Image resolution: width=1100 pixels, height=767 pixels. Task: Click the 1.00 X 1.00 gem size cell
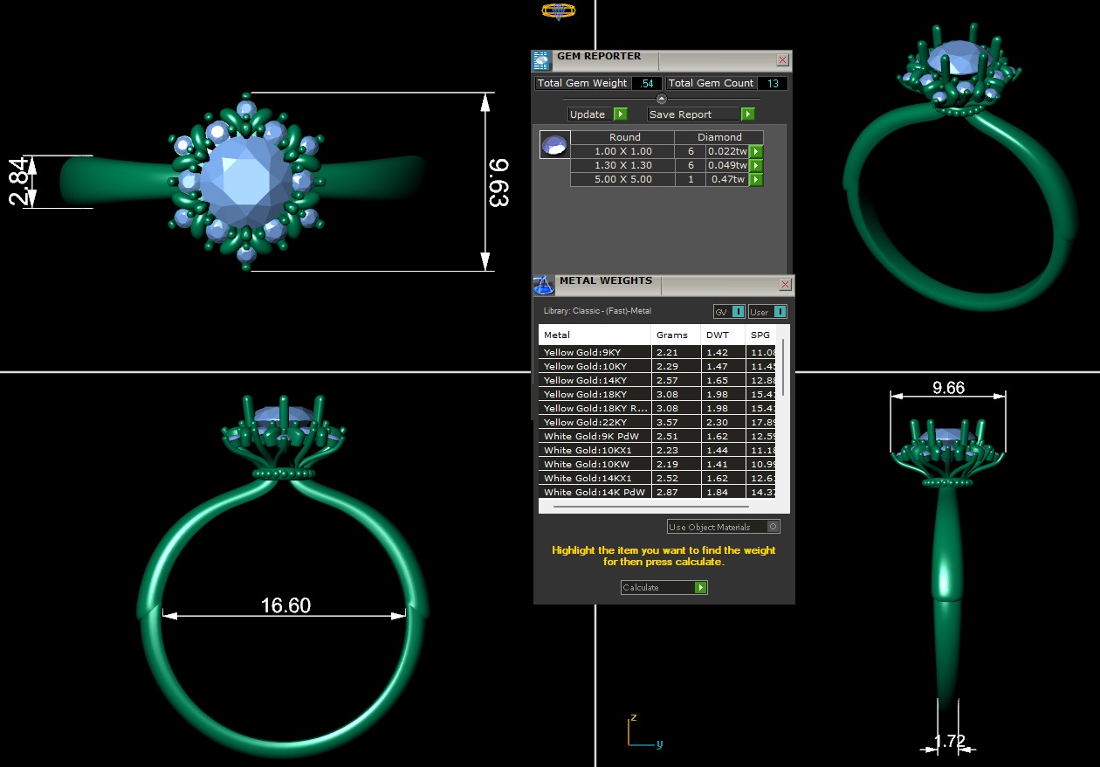pos(622,151)
